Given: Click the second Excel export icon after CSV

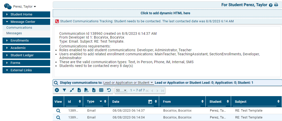Looking at the screenshot, I should pos(94,90).
